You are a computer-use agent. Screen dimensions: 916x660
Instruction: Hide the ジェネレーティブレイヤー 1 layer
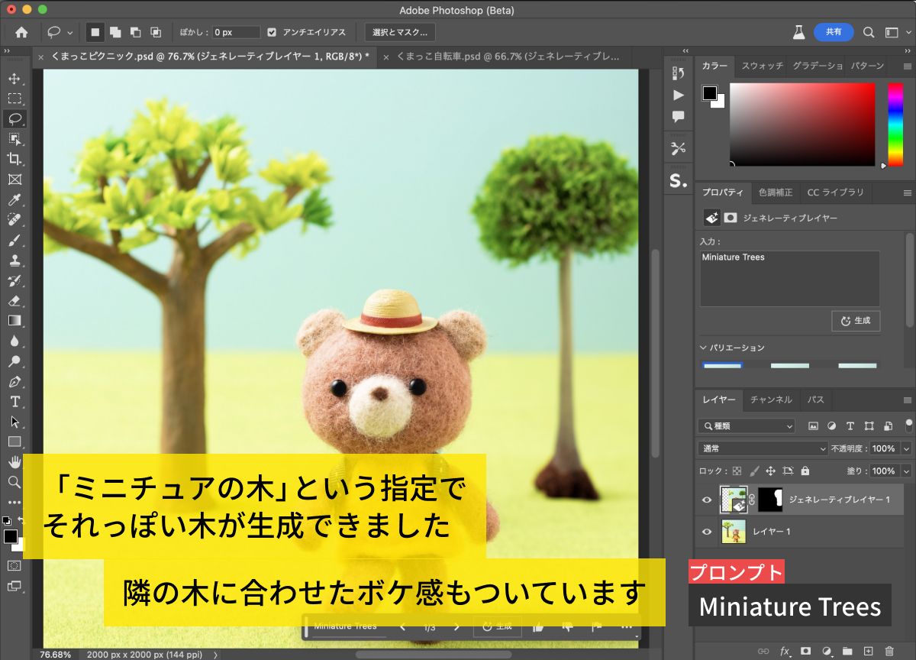(x=707, y=500)
